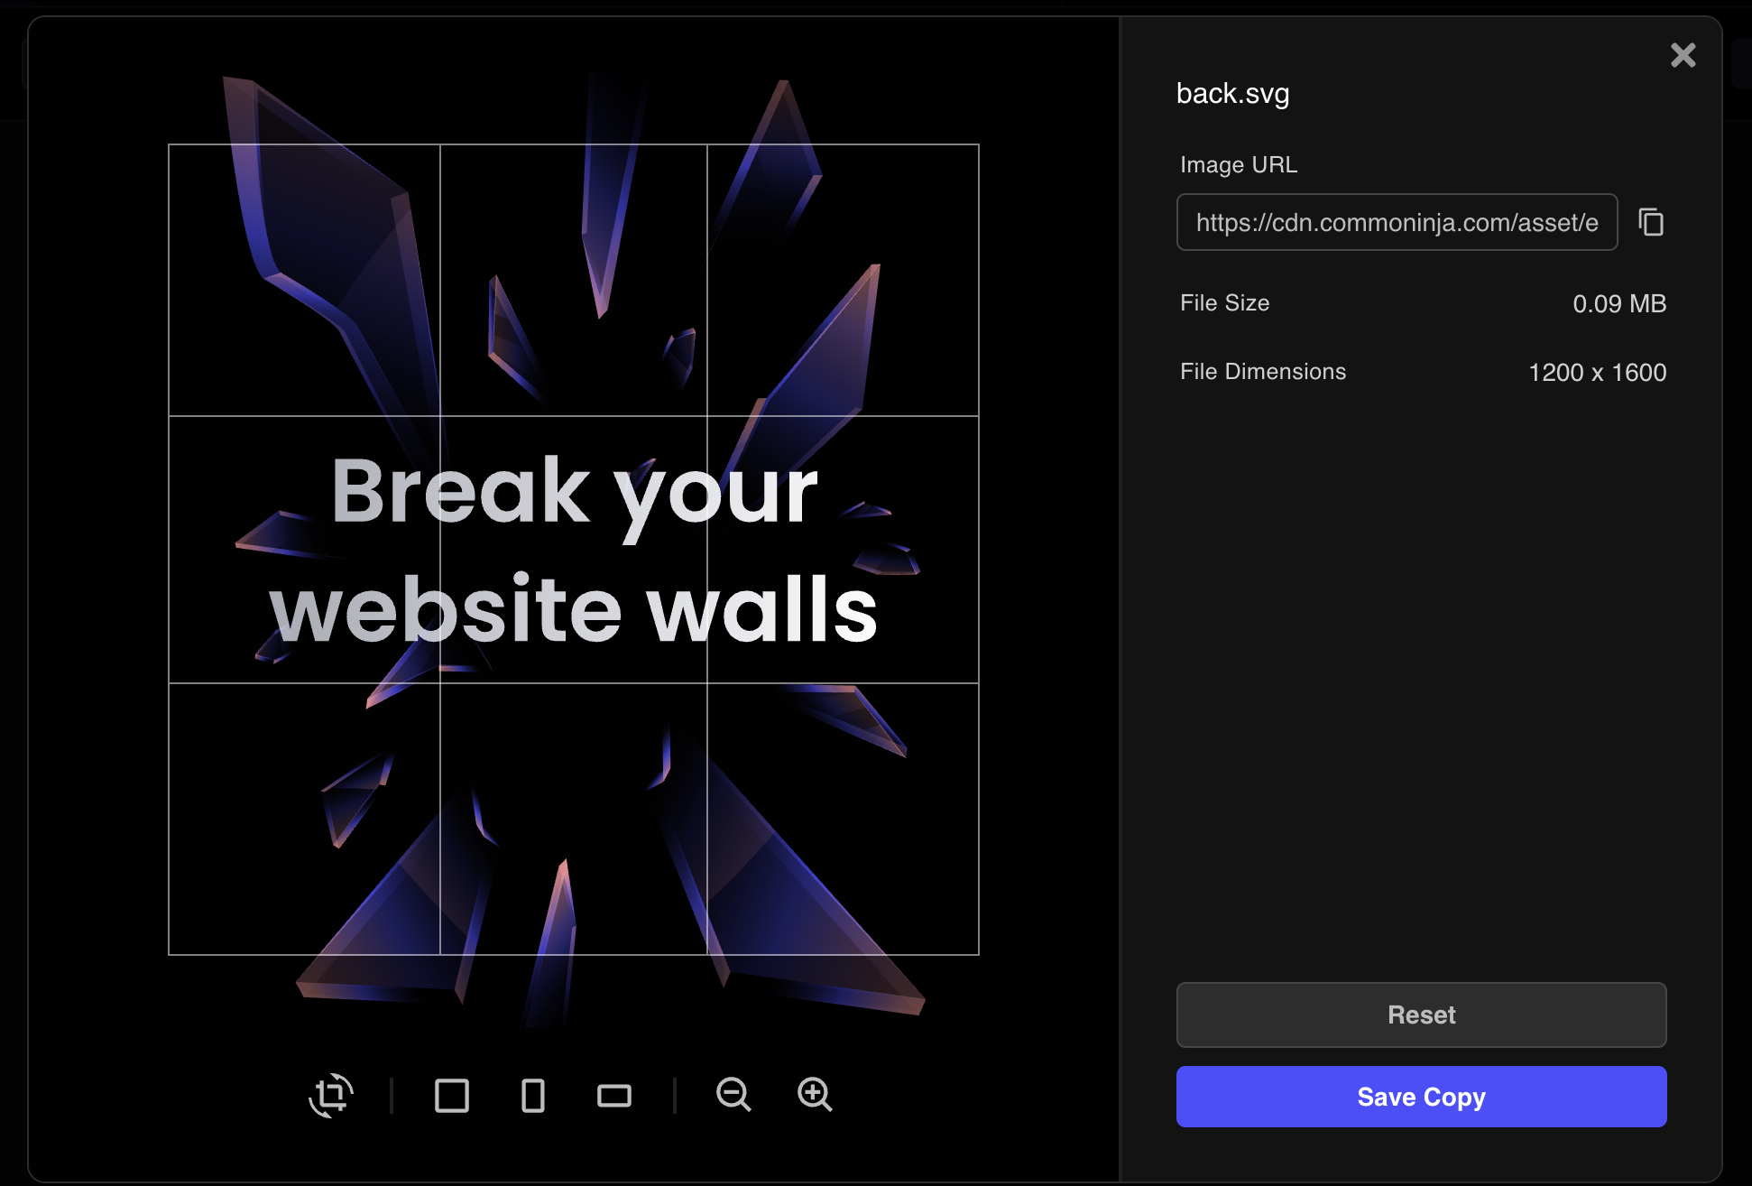Click the crop frame bottom-left corner
1752x1186 pixels.
pos(169,955)
